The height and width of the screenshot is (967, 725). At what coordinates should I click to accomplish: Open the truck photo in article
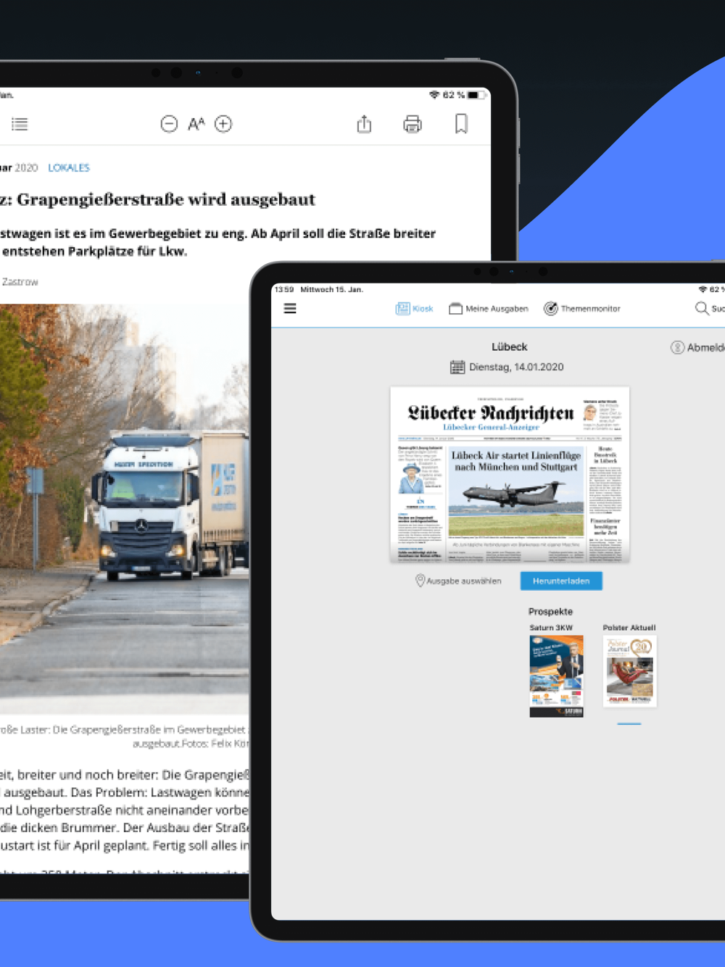tap(125, 507)
